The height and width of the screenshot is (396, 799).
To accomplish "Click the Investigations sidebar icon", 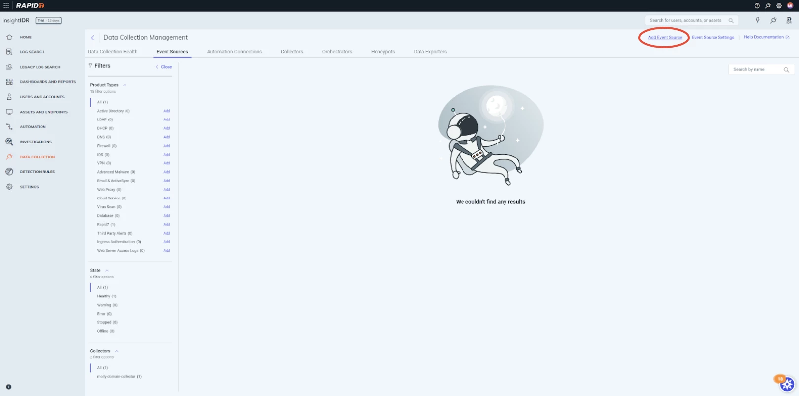I will coord(9,142).
